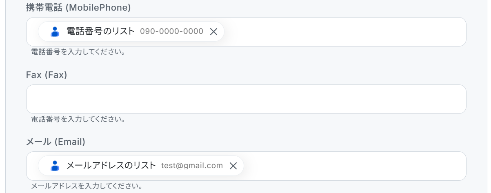Click person icon in phone number chip
The height and width of the screenshot is (193, 491).
pos(55,32)
